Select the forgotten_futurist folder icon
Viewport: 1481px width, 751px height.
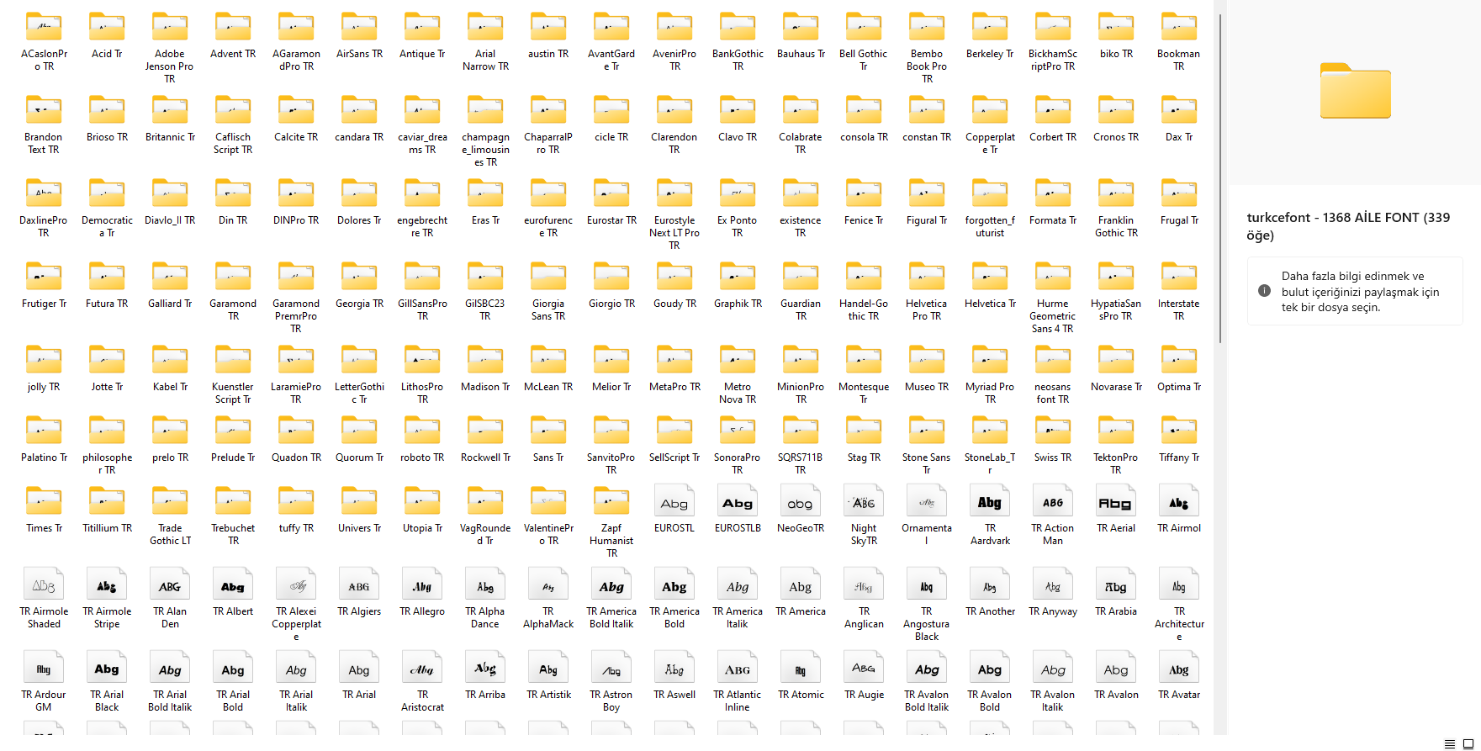tap(990, 193)
